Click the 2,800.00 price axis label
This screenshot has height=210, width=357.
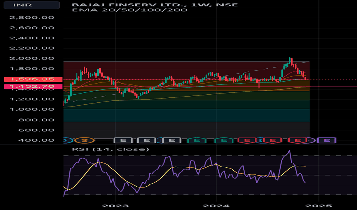[x=32, y=18]
